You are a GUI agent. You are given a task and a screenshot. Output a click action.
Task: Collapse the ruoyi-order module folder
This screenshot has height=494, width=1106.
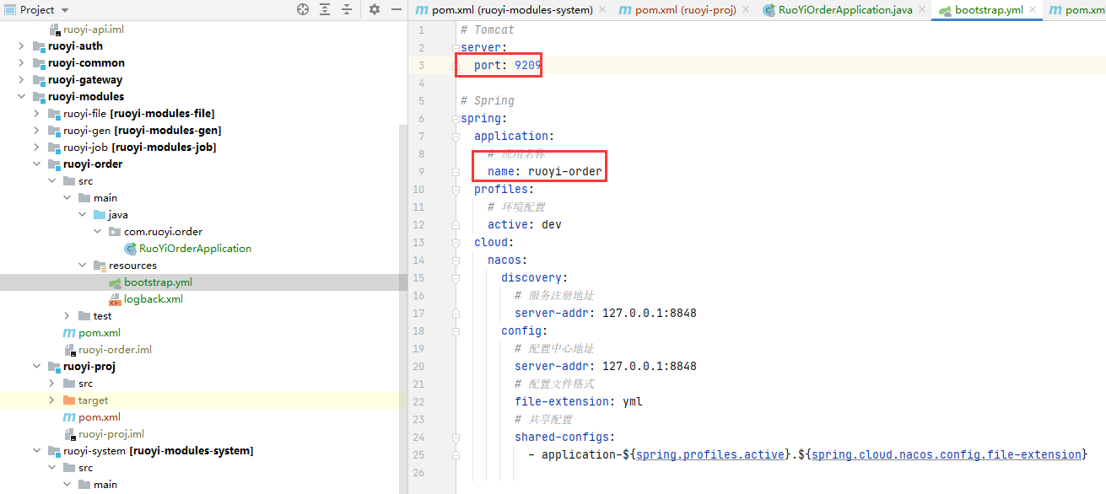click(x=36, y=164)
